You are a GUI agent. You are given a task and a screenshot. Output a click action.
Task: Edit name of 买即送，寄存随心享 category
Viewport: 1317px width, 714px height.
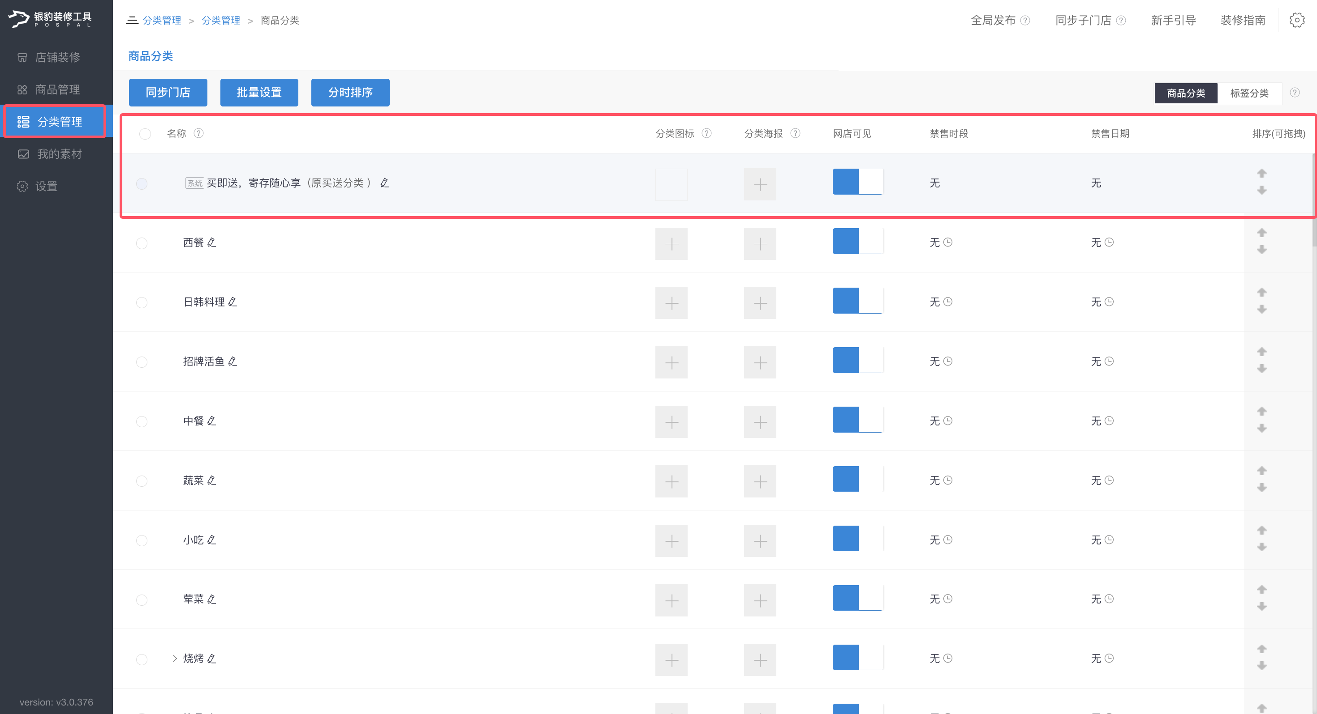tap(385, 183)
